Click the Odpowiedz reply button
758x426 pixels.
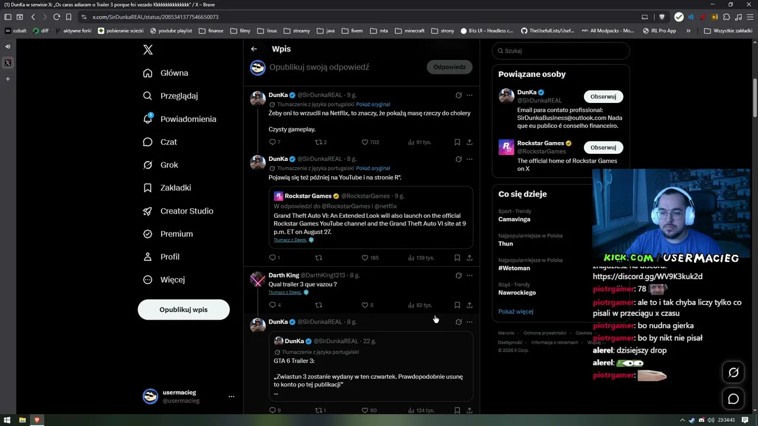pyautogui.click(x=449, y=67)
